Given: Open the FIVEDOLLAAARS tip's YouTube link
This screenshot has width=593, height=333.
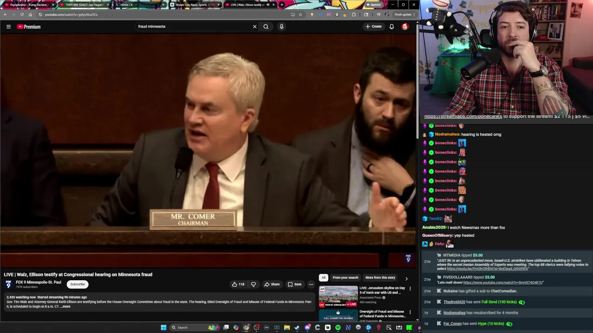Looking at the screenshot, I should (503, 283).
